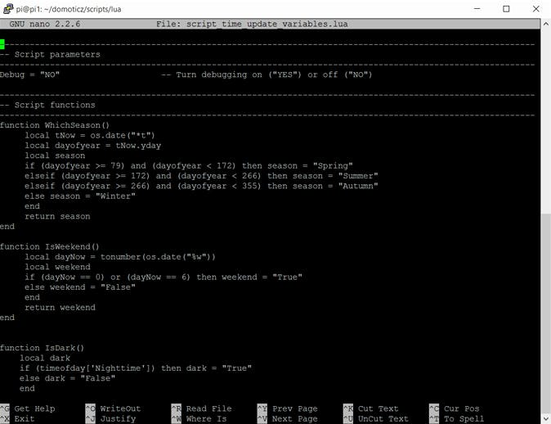The height and width of the screenshot is (424, 551).
Task: Click the ^K Cut Text shortcut
Action: click(x=371, y=409)
